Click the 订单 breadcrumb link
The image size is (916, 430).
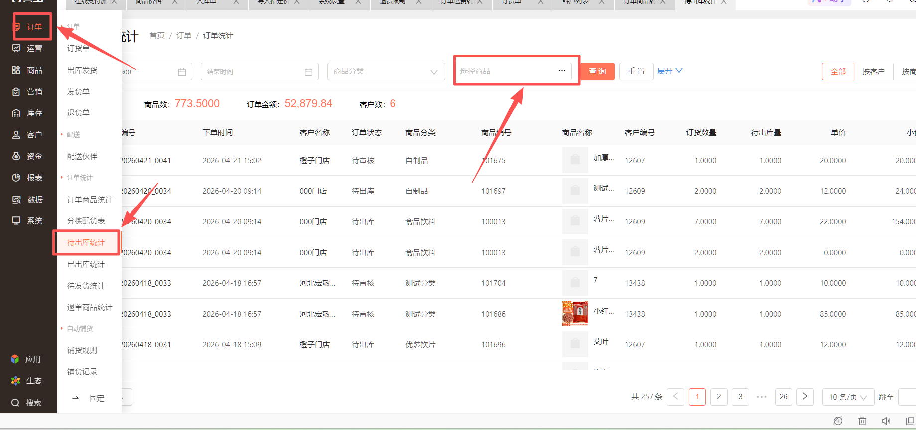pyautogui.click(x=184, y=35)
